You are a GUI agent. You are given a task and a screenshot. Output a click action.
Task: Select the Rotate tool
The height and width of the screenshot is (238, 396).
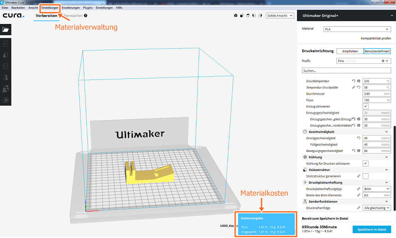6,66
